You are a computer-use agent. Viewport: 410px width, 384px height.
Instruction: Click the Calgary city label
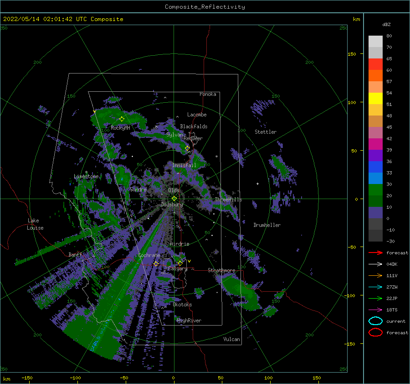point(178,268)
